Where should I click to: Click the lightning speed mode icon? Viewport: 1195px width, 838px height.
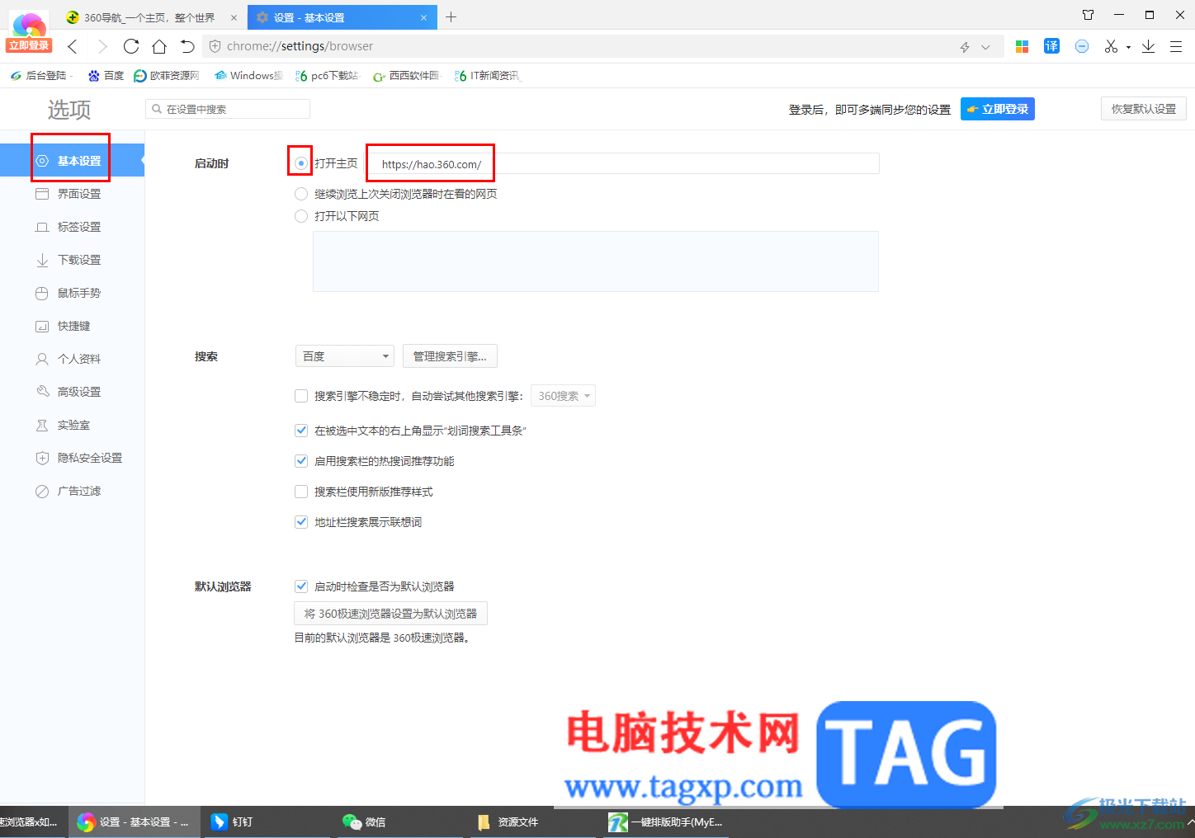tap(965, 47)
